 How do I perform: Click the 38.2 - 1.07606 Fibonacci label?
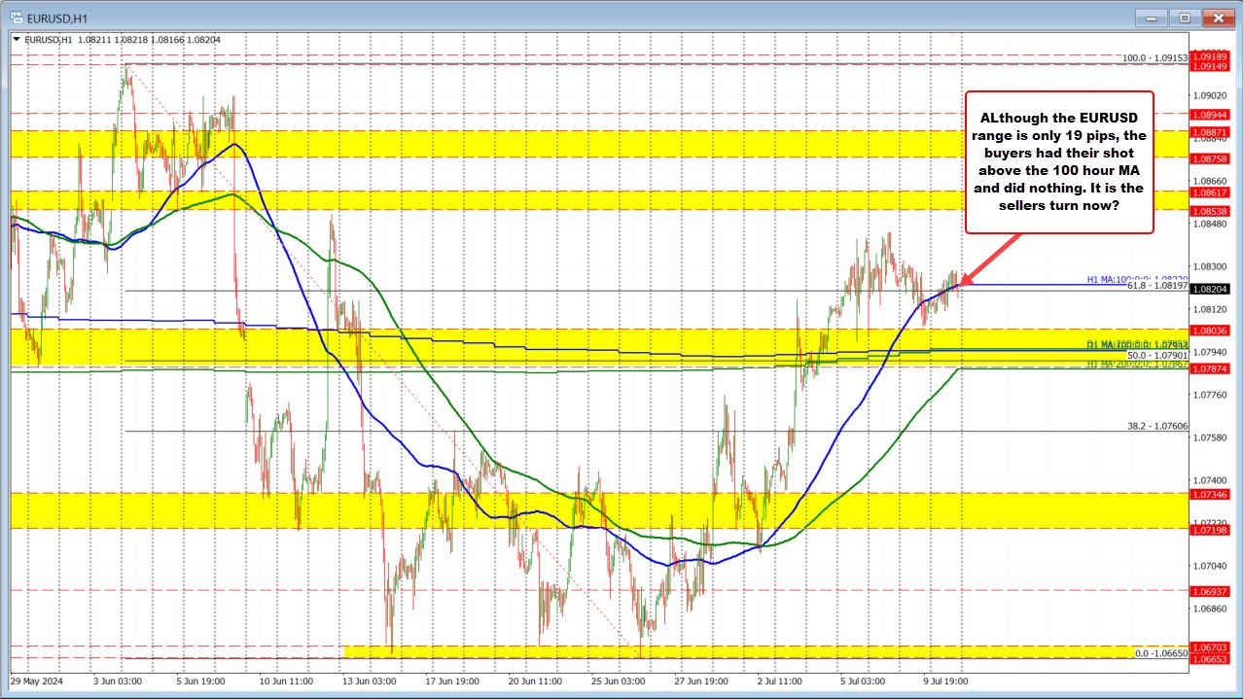[x=1156, y=426]
